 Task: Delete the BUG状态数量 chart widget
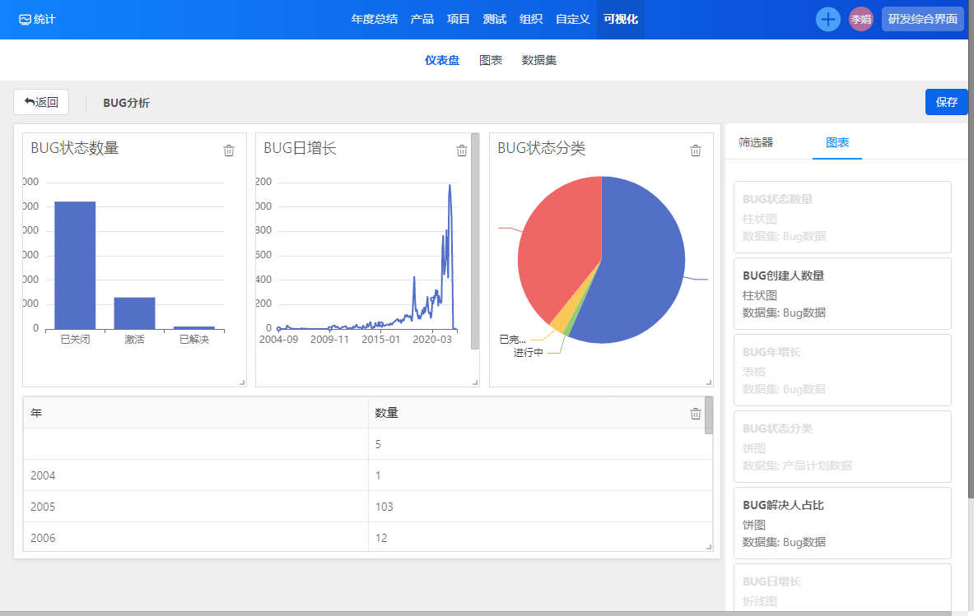tap(229, 151)
